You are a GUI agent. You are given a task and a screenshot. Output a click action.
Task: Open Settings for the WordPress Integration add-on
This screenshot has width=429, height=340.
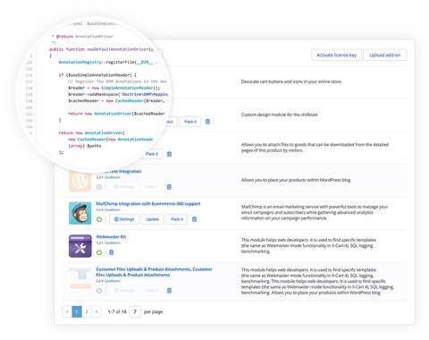tap(124, 187)
